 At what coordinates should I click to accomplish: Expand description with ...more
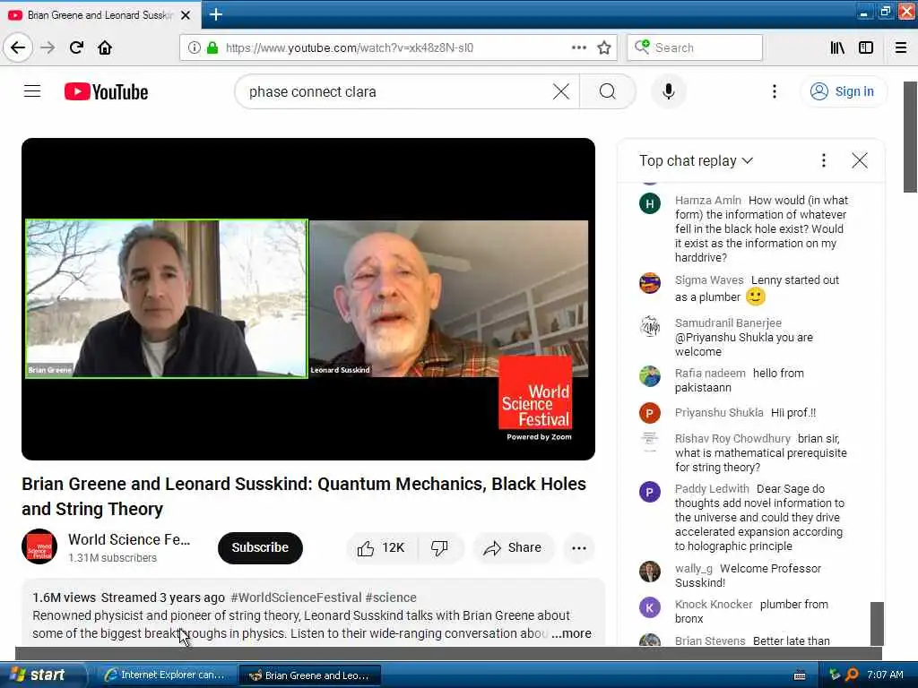click(571, 633)
